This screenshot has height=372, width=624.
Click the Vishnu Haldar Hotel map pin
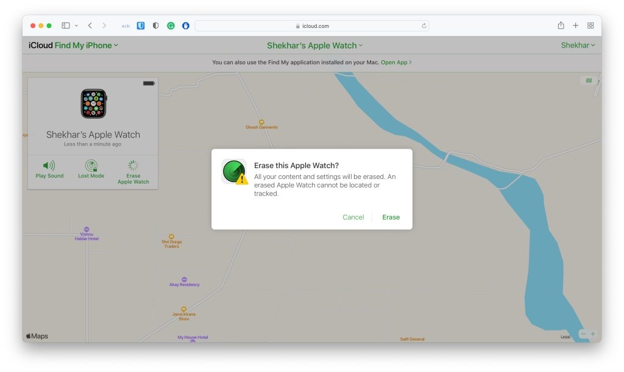click(87, 230)
